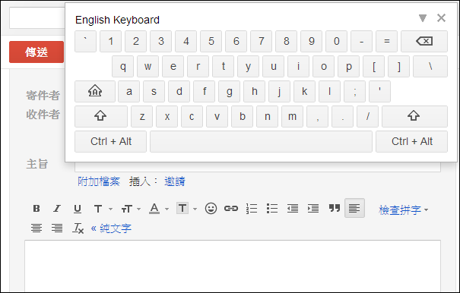The image size is (460, 293).
Task: Open the text color picker
Action: click(159, 209)
